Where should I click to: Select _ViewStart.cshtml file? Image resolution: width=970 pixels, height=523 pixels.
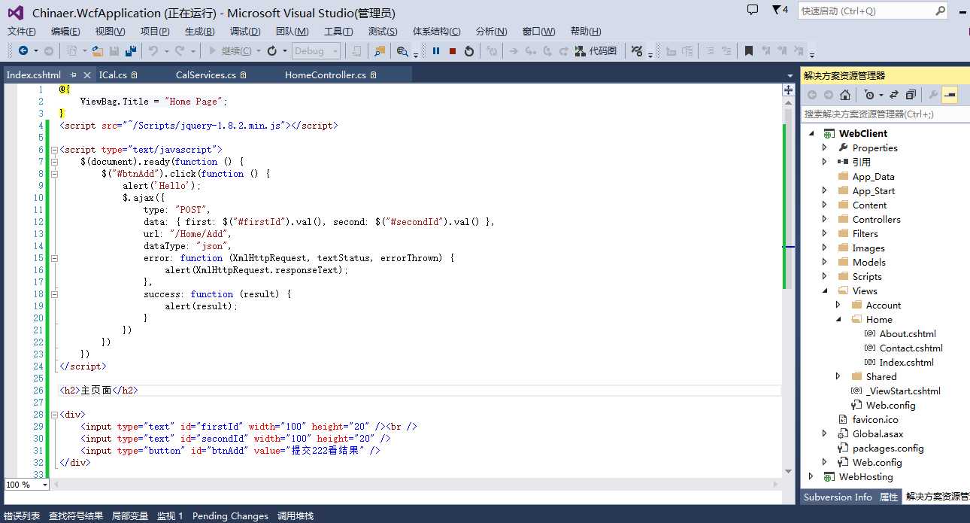[903, 391]
